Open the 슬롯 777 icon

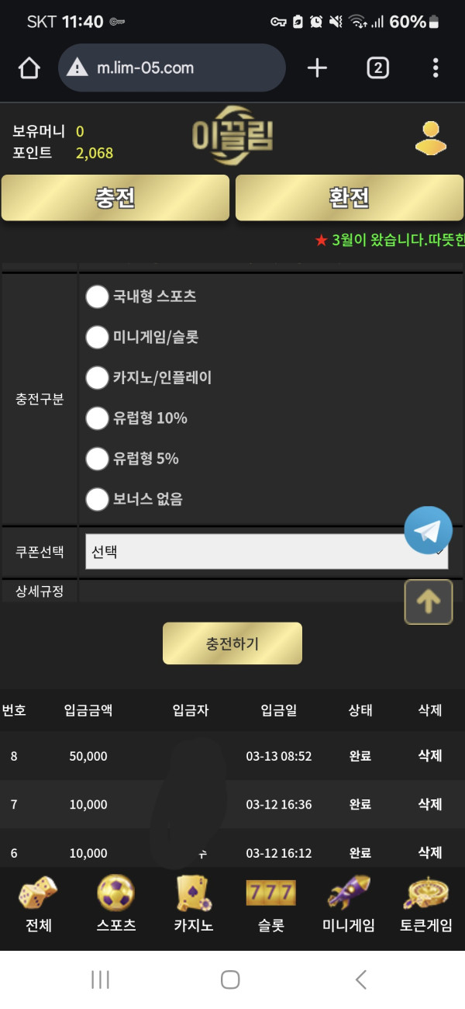pyautogui.click(x=270, y=893)
